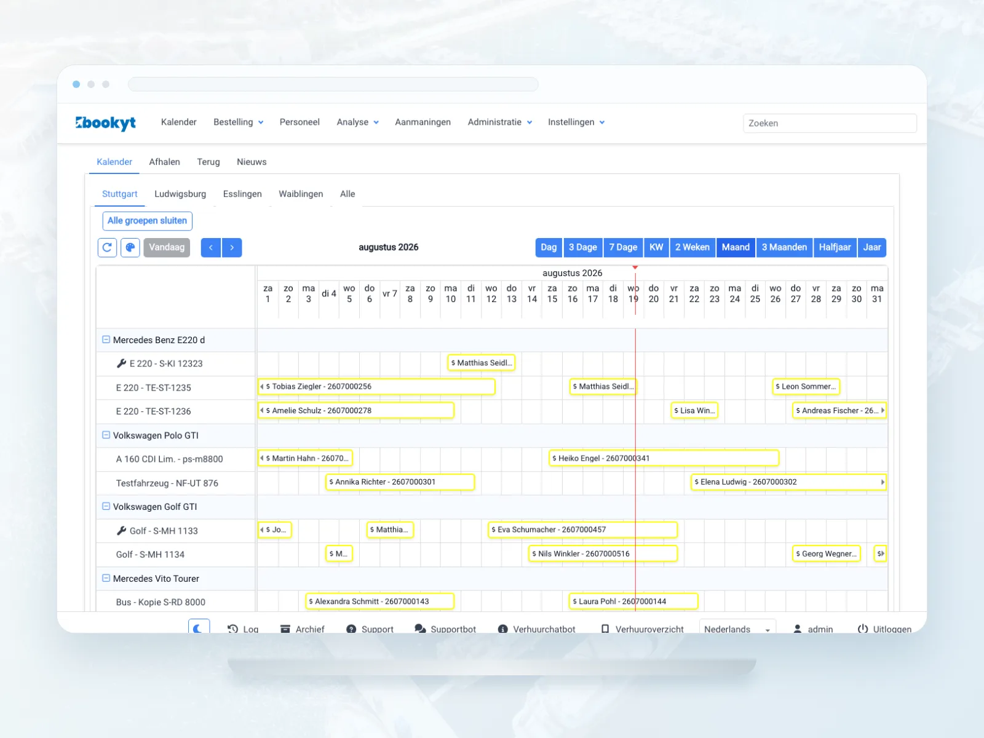Switch to Esslingen location tab

point(242,194)
